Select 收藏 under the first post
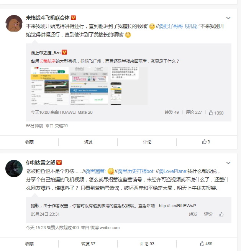This screenshot has height=251, width=241. (30, 142)
